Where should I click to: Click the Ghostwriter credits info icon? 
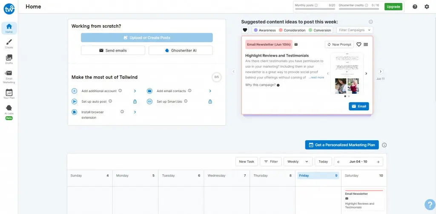366,5
